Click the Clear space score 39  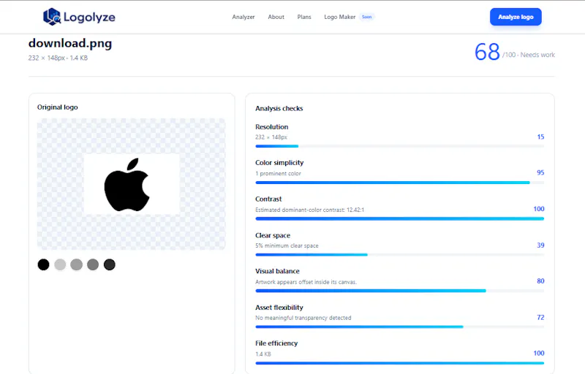(540, 245)
